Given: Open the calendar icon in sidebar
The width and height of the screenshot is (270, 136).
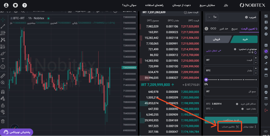Looking at the screenshot, I should coord(266,75).
